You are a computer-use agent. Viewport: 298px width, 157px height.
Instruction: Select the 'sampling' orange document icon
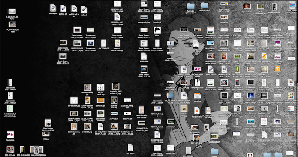(197, 96)
